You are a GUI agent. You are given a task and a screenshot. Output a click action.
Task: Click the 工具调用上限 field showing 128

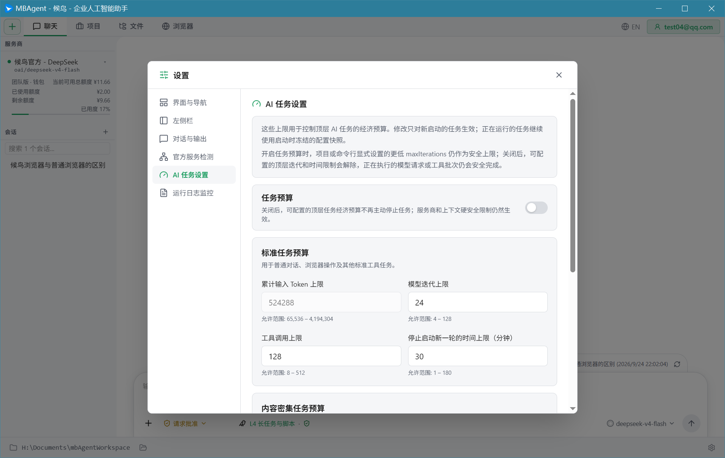click(331, 356)
